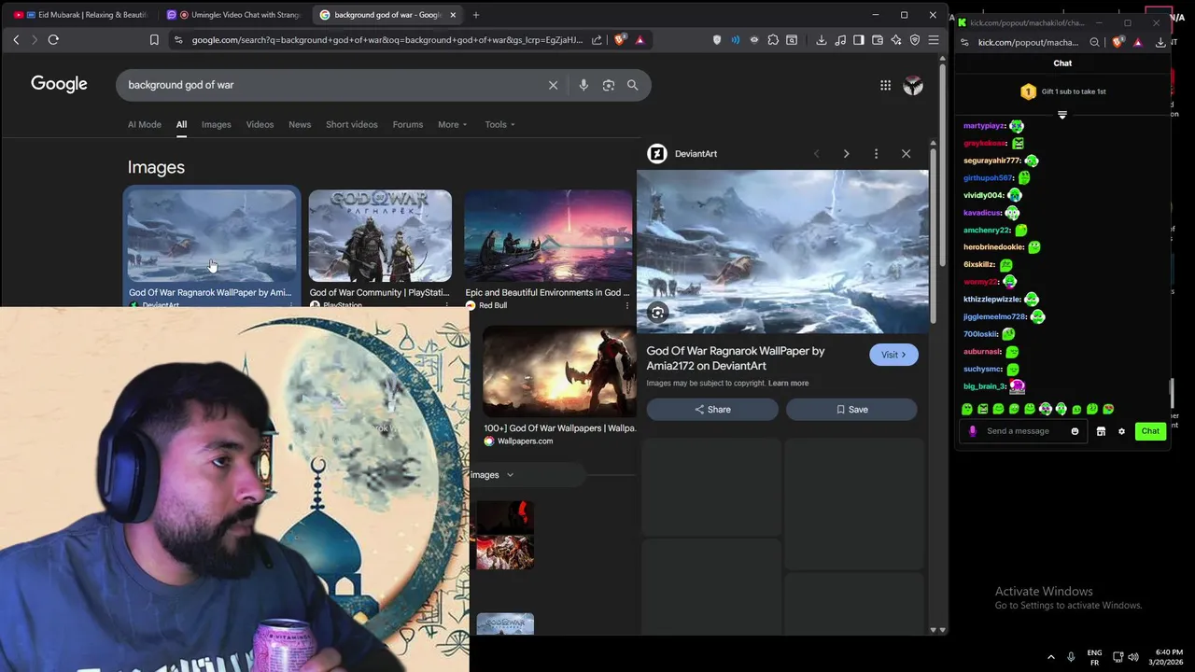The image size is (1195, 672).
Task: Switch to the Umingle Video Chat browser tab
Action: (233, 15)
